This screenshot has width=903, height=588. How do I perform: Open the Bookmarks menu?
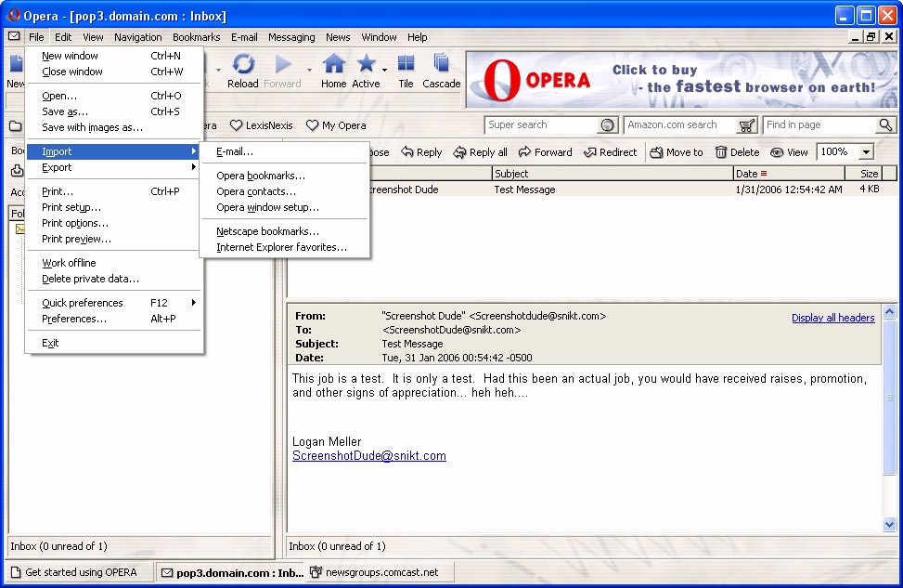(x=197, y=37)
